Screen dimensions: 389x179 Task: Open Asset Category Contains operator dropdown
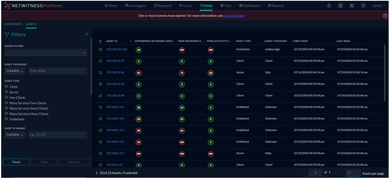pyautogui.click(x=15, y=71)
